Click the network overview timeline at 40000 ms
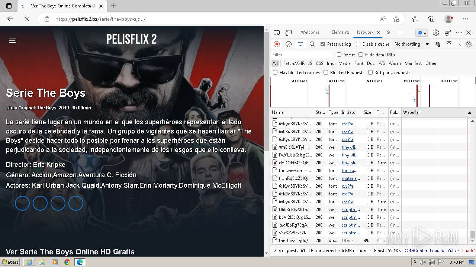The height and width of the screenshot is (267, 476). pyautogui.click(x=336, y=81)
